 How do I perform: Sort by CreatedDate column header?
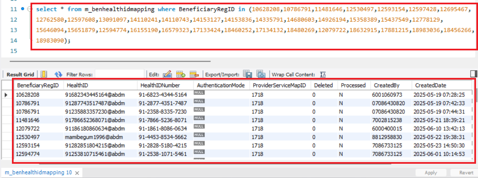pos(442,85)
